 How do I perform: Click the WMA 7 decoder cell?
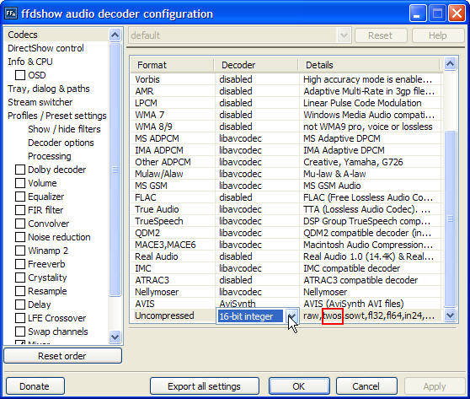click(x=257, y=115)
